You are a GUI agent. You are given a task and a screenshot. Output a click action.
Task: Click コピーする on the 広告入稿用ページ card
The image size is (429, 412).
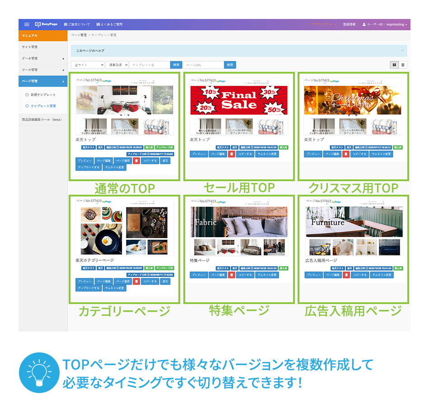360,275
